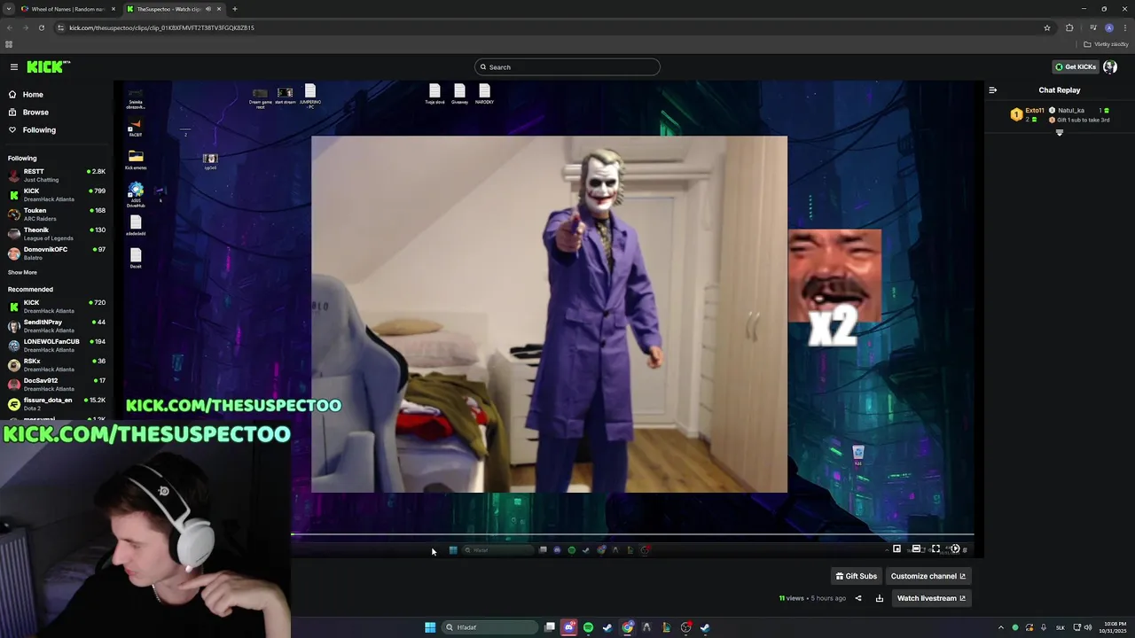Viewport: 1135px width, 638px height.
Task: Open the volume tray icon
Action: pos(1089,627)
